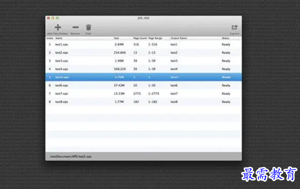Click the 13.33M size cell
The height and width of the screenshot is (189, 300).
coord(119,94)
